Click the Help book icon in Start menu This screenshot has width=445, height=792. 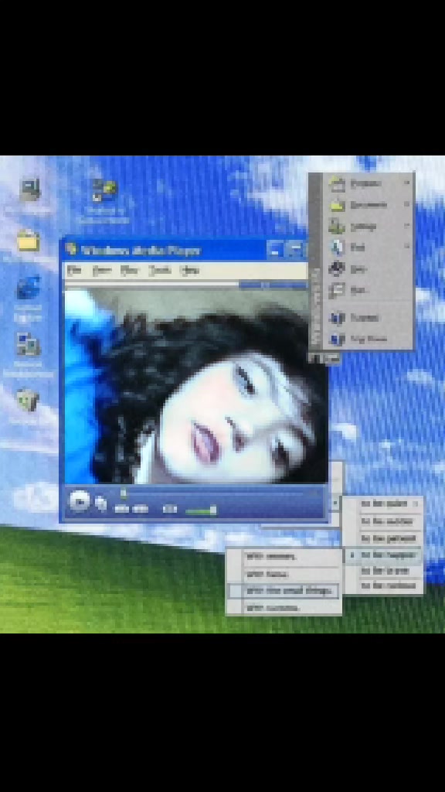coord(337,268)
